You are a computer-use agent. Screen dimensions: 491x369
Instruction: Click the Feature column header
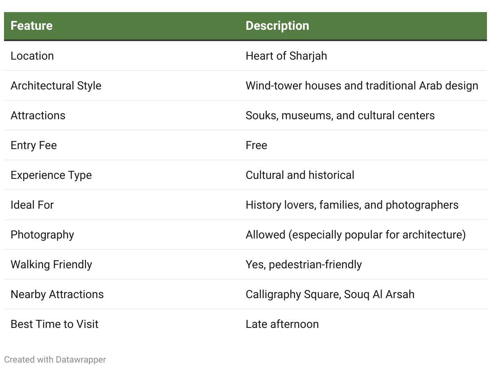click(x=31, y=26)
